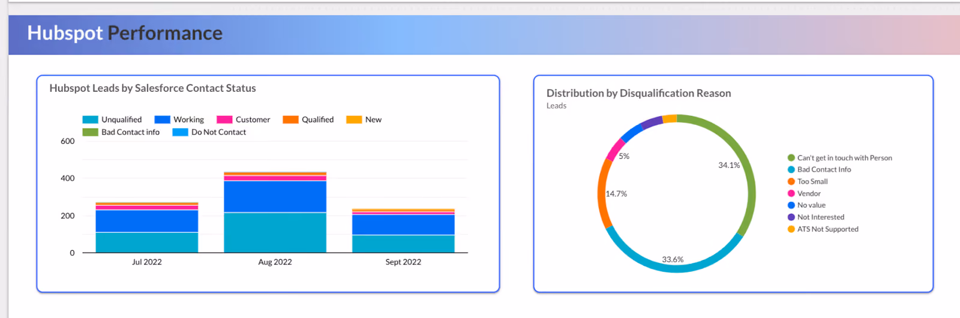Select the Bad Contact info bar legend label
The width and height of the screenshot is (960, 318).
pos(130,132)
